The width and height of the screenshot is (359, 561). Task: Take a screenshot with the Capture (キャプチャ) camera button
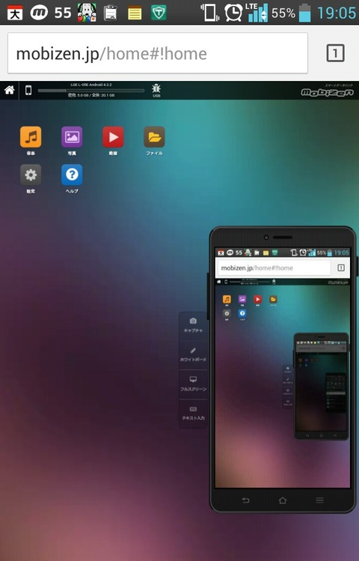click(x=193, y=325)
